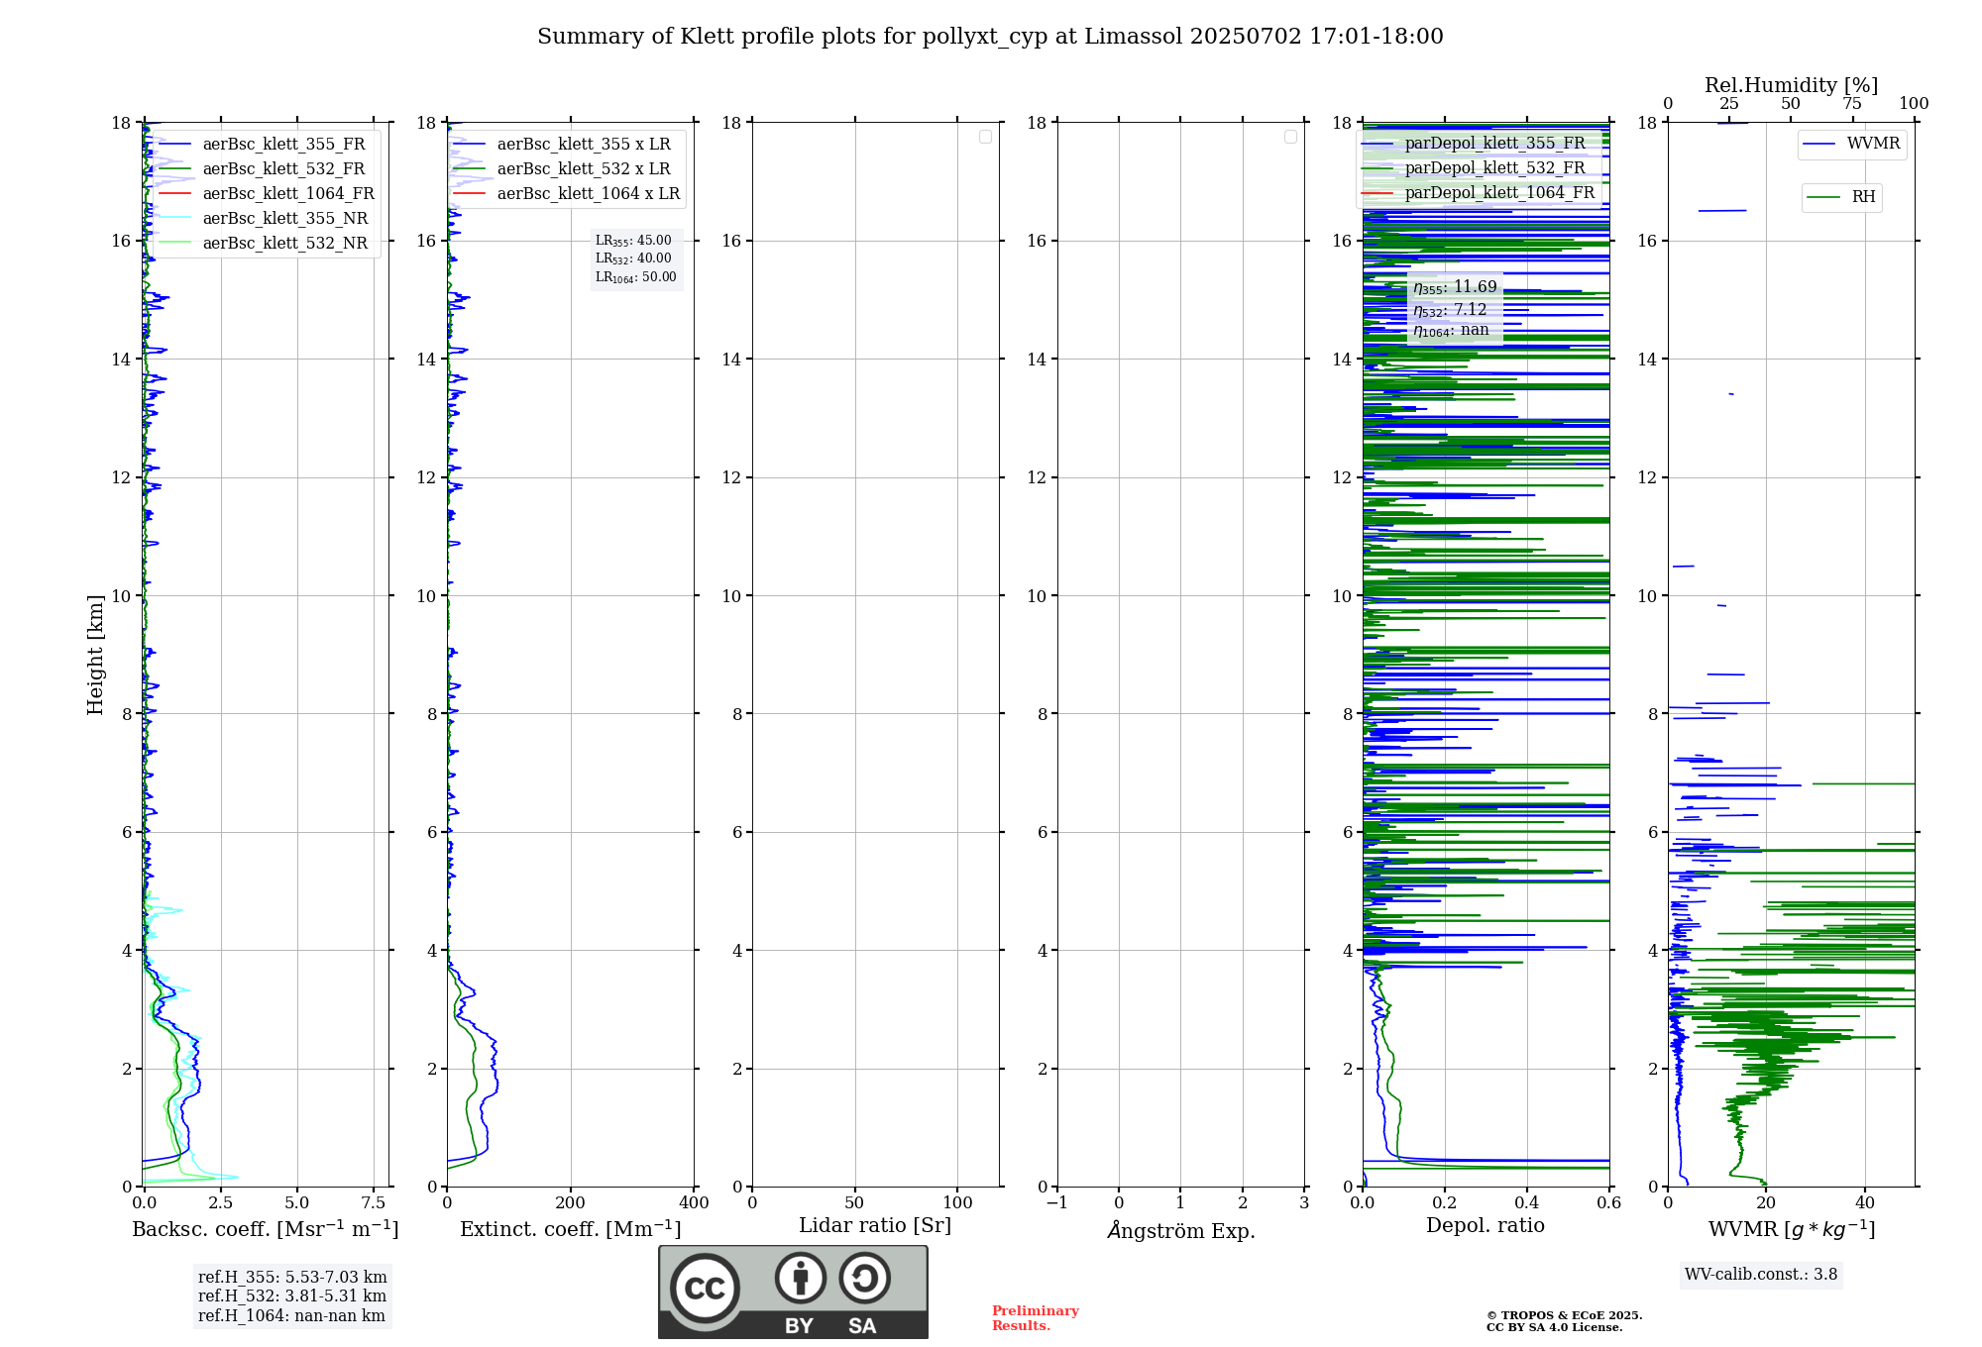Click legend entry parDepol_klett_1064_FR
Image resolution: width=1982 pixels, height=1347 pixels.
[x=1480, y=193]
